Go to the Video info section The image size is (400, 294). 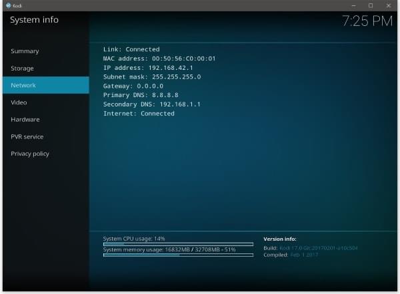(19, 102)
